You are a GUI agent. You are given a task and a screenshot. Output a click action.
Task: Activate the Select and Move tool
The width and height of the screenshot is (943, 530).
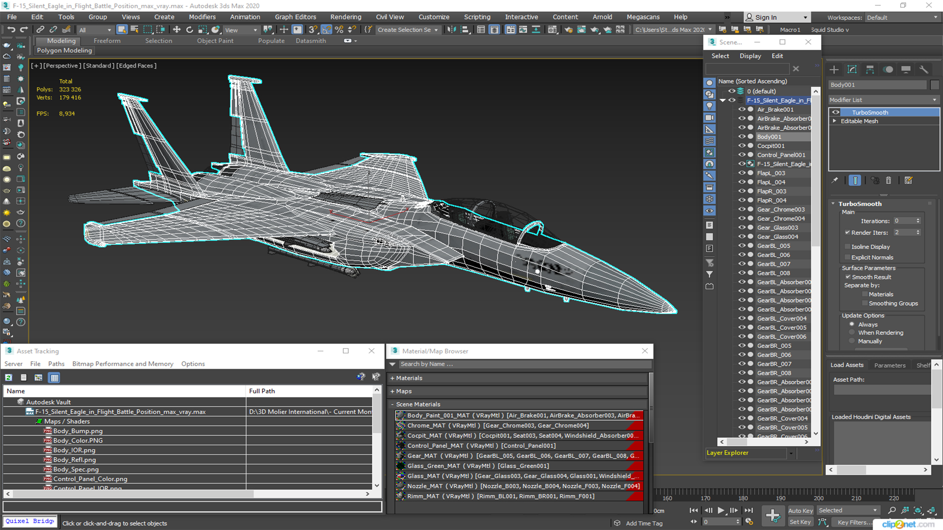(177, 29)
